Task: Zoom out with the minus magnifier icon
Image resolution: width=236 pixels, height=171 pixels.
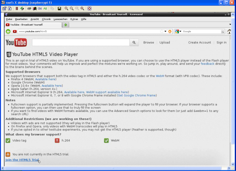Action: 71,8
